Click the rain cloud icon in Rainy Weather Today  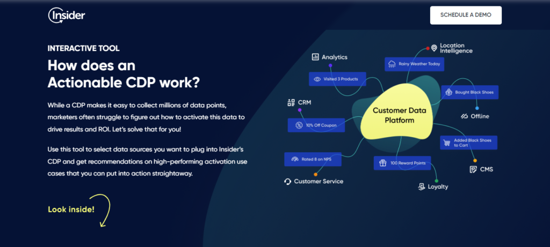[x=392, y=64]
